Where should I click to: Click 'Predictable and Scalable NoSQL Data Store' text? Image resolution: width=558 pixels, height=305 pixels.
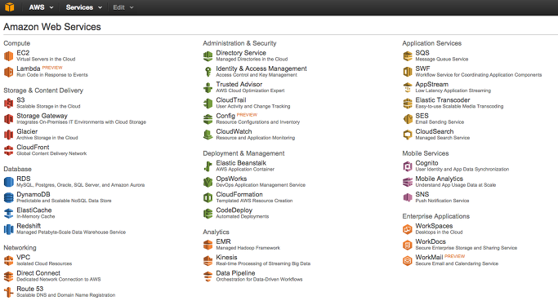[x=64, y=201]
